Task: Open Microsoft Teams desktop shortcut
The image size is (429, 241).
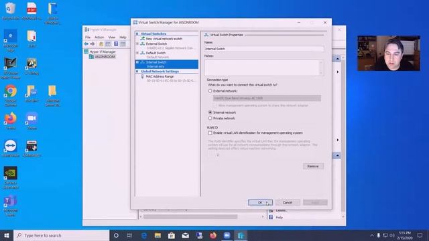Action: (11, 206)
